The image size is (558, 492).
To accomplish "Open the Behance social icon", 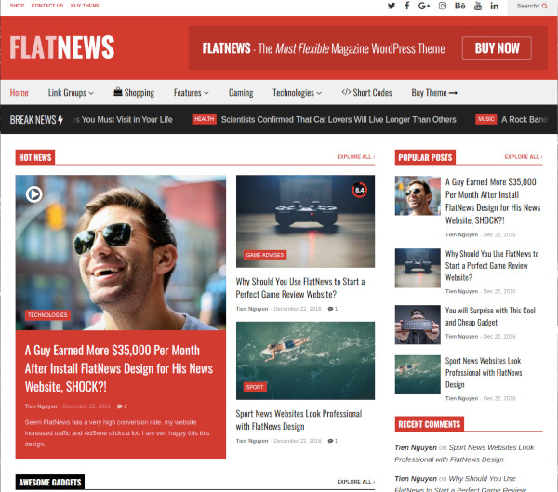I will click(459, 6).
